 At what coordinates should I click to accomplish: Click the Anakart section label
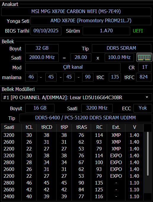[x=10, y=4]
